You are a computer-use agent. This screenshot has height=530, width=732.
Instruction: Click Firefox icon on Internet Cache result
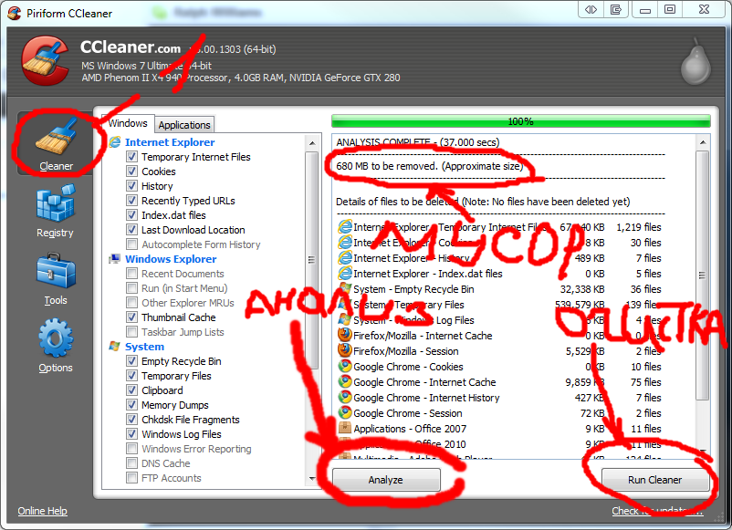(345, 335)
